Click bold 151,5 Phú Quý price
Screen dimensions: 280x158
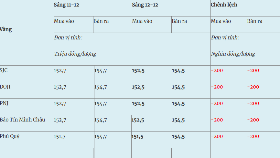pyautogui.click(x=137, y=137)
